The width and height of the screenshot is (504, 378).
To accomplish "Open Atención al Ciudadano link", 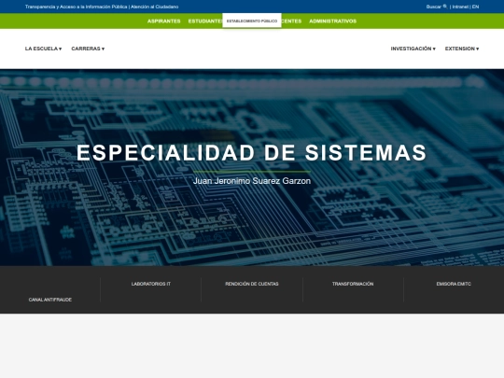I will pos(154,7).
